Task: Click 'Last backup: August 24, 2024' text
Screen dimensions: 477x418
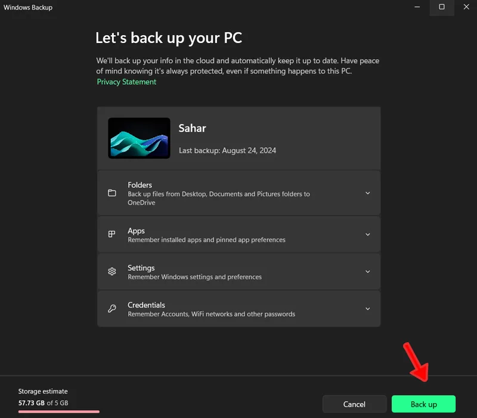Action: pyautogui.click(x=228, y=151)
